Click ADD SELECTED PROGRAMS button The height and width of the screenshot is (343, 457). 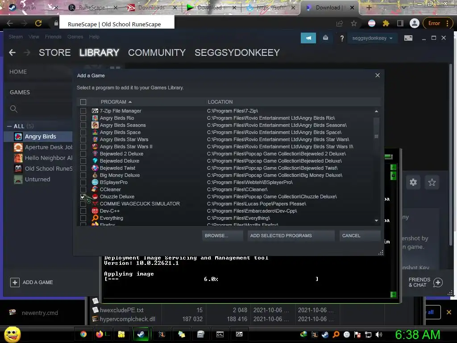[291, 236]
